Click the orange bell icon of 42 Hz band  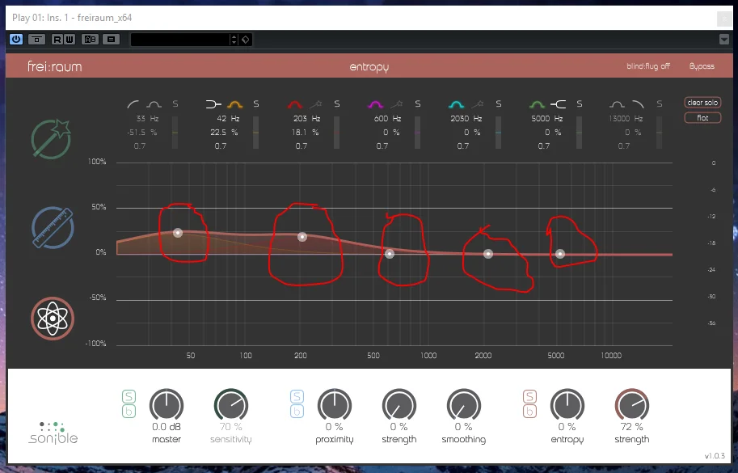(235, 104)
